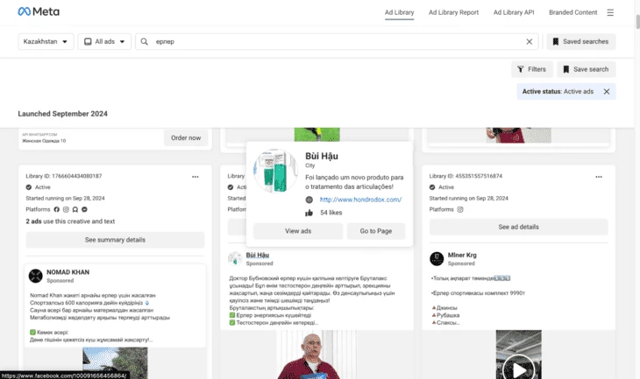Play the Miner Krg ad video
This screenshot has width=640, height=379.
click(519, 370)
